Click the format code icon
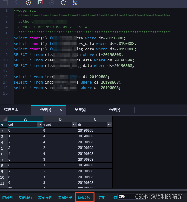The image size is (187, 202). [75, 3]
